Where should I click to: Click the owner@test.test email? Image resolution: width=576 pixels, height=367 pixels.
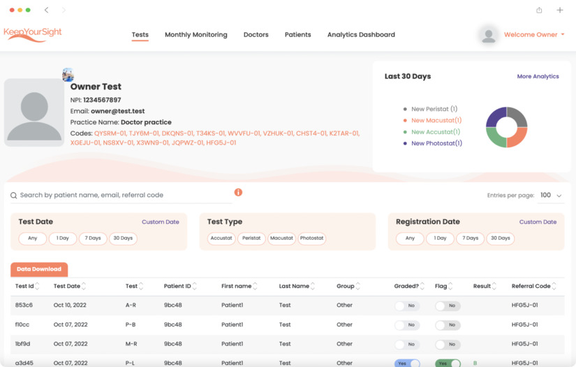click(117, 111)
